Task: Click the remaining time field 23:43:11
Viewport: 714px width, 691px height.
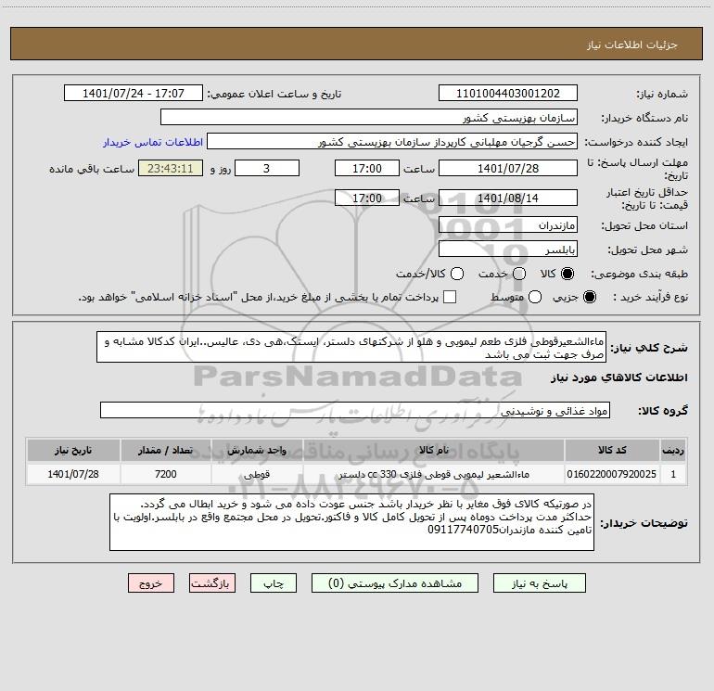Action: pos(171,168)
